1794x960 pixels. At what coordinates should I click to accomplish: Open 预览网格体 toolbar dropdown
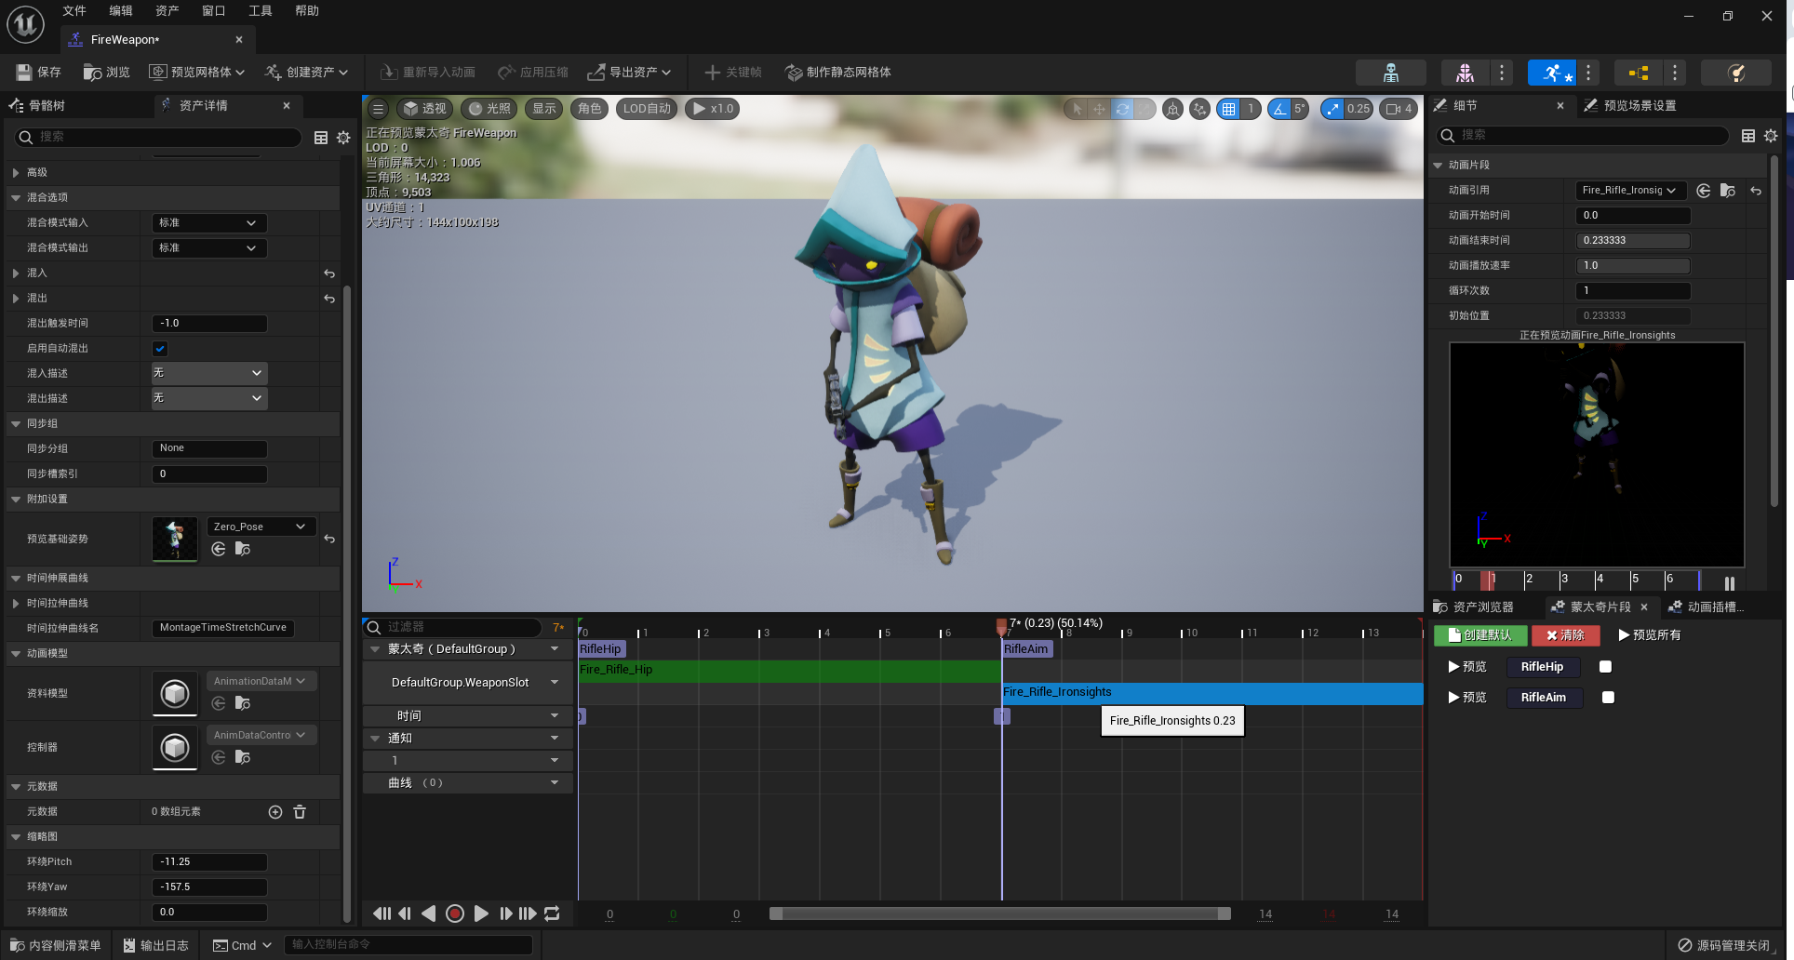[197, 72]
